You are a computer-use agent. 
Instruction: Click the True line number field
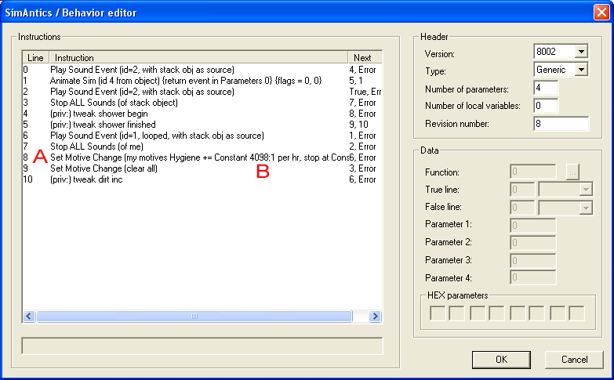[523, 190]
